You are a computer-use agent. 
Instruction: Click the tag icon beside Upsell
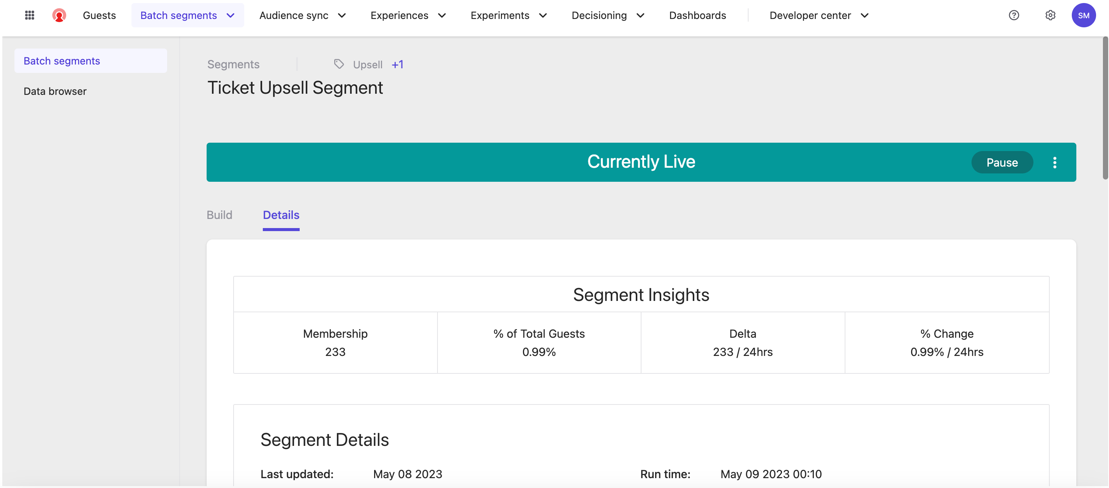click(339, 64)
